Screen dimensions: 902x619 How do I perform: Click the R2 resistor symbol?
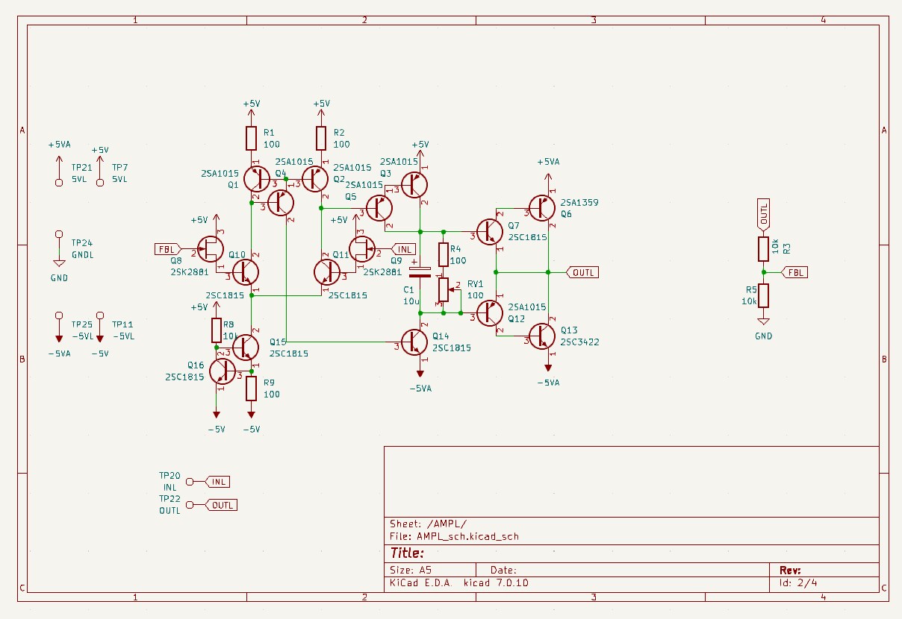tap(321, 138)
